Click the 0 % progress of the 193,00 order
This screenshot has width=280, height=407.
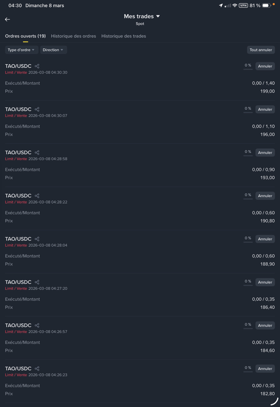[x=248, y=152]
